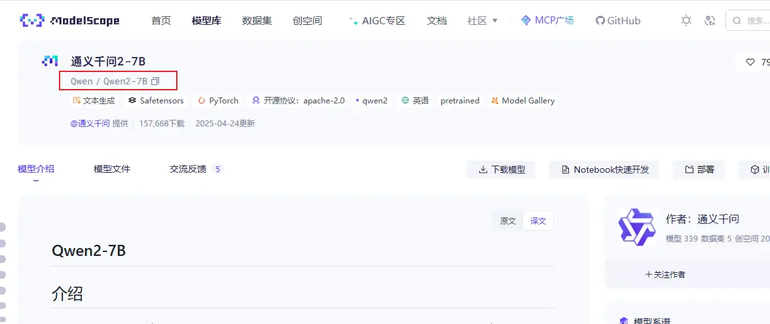This screenshot has width=770, height=324.
Task: Select the pretrained tag
Action: point(460,101)
